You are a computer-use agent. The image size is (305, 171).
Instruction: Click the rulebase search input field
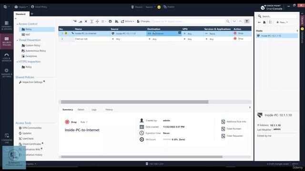point(189,21)
